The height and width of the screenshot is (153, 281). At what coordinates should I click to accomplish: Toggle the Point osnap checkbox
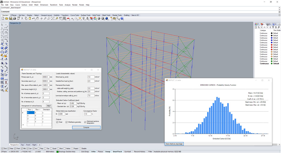15,148
